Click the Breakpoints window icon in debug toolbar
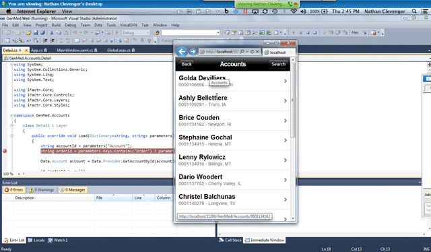This screenshot has width=431, height=252. point(373,32)
